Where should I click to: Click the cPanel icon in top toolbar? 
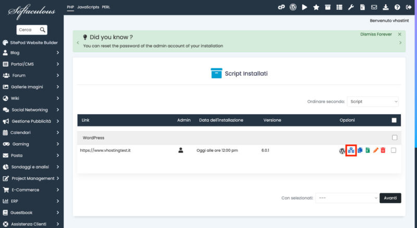pyautogui.click(x=281, y=7)
